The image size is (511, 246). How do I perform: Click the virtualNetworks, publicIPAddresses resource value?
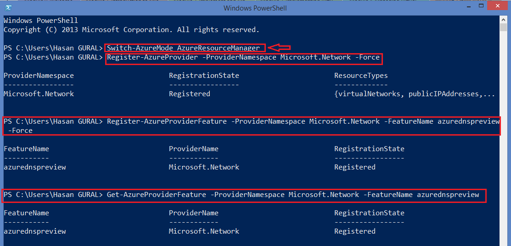pos(415,94)
